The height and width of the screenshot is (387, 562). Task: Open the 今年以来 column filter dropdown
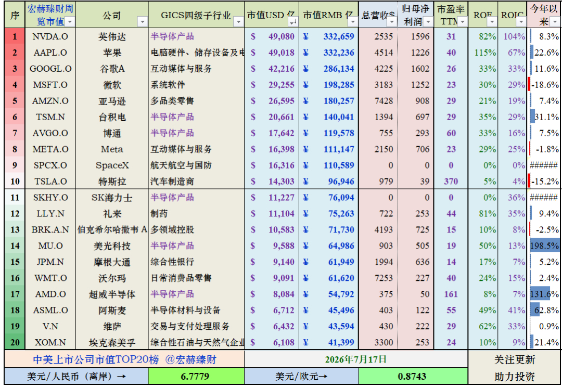coord(555,22)
